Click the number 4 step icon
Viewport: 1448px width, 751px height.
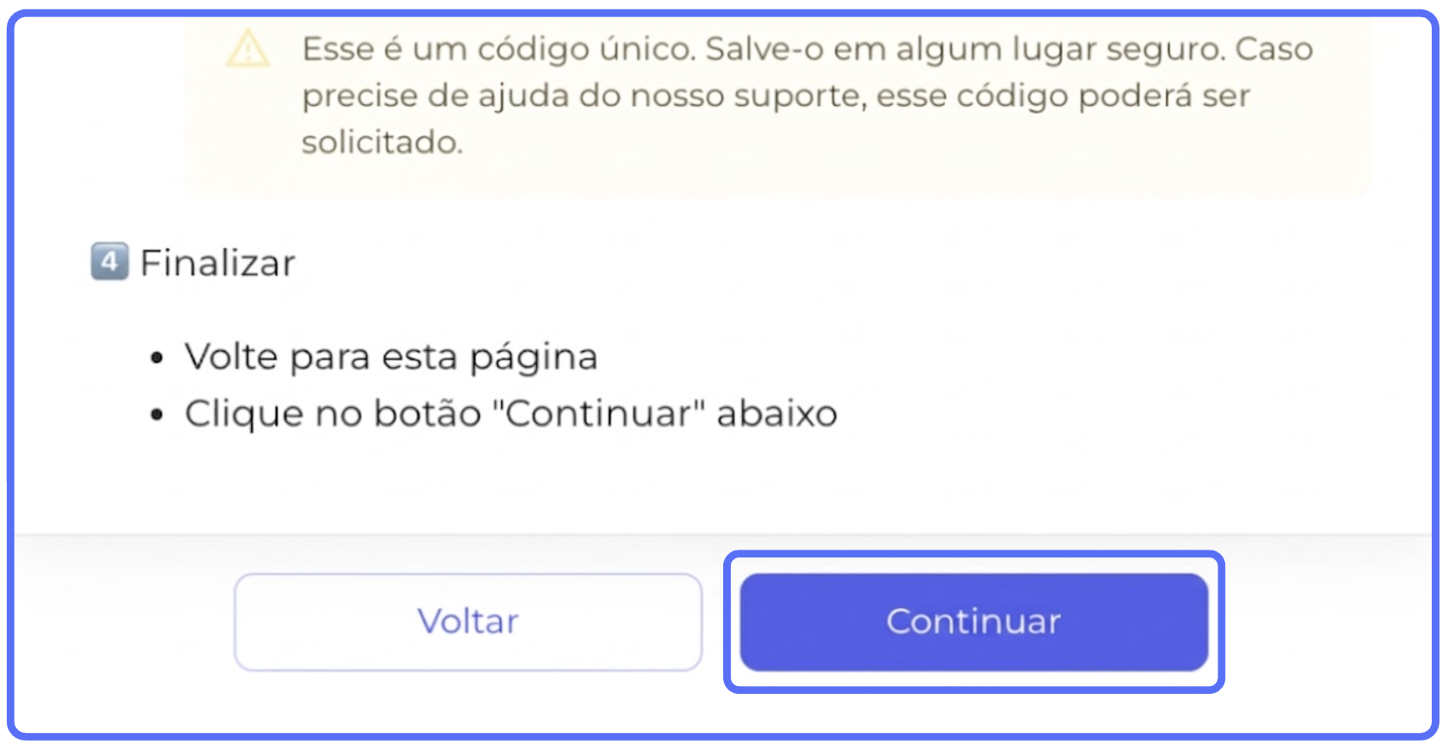(x=109, y=262)
